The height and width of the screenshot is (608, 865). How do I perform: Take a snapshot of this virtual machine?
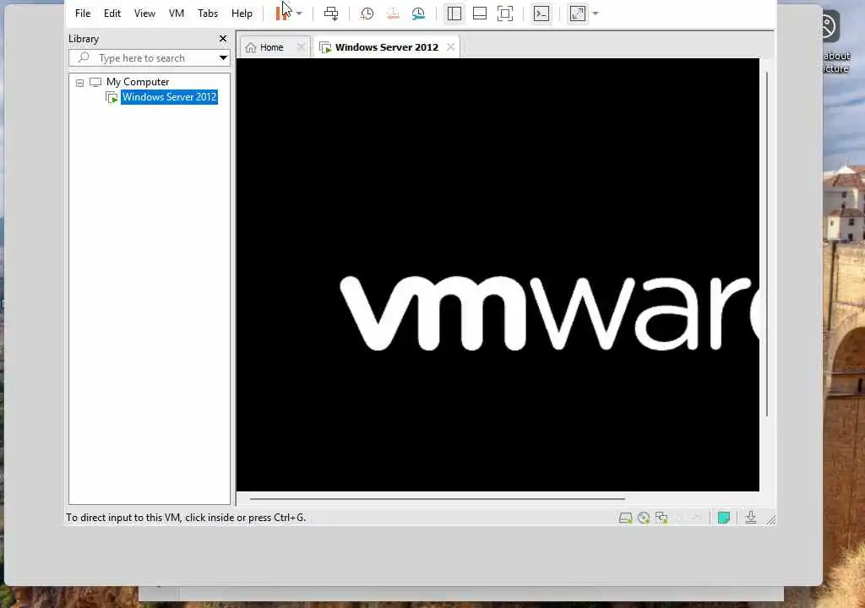(x=367, y=14)
